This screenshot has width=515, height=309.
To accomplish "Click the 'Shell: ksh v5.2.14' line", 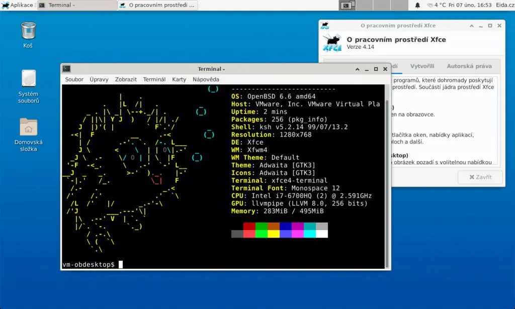I will coord(289,127).
